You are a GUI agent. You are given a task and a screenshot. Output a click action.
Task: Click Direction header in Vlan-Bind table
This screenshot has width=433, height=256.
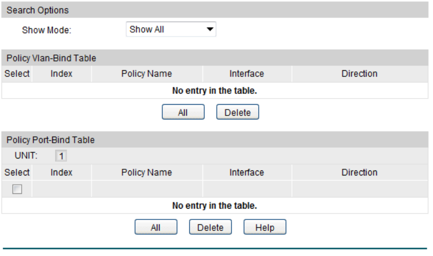[x=359, y=74]
